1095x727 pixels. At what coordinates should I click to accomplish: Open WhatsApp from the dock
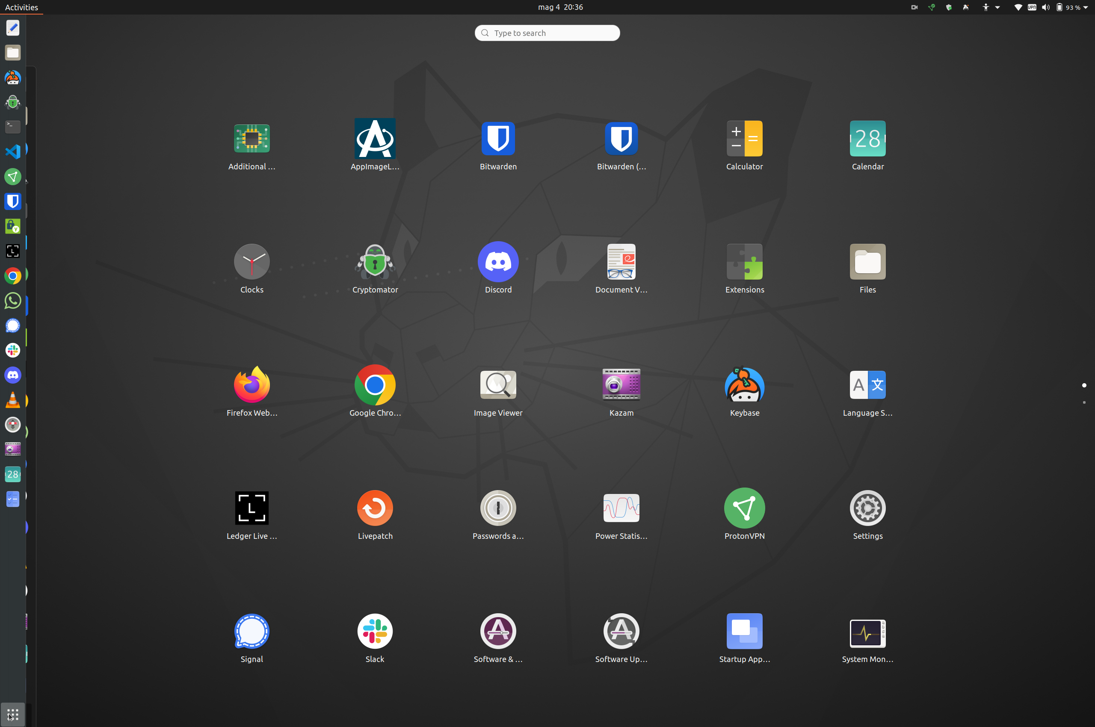[x=12, y=301]
